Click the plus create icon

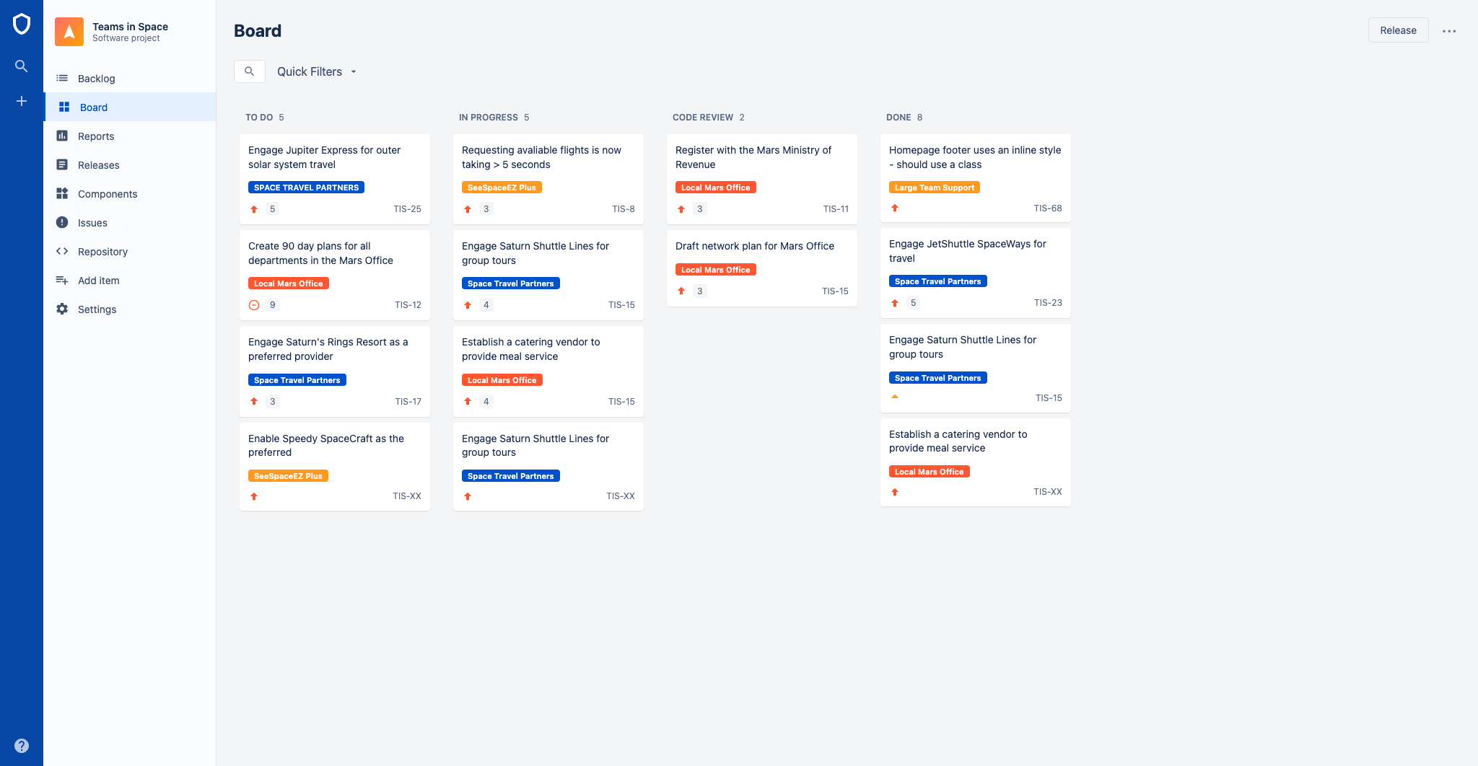22,101
